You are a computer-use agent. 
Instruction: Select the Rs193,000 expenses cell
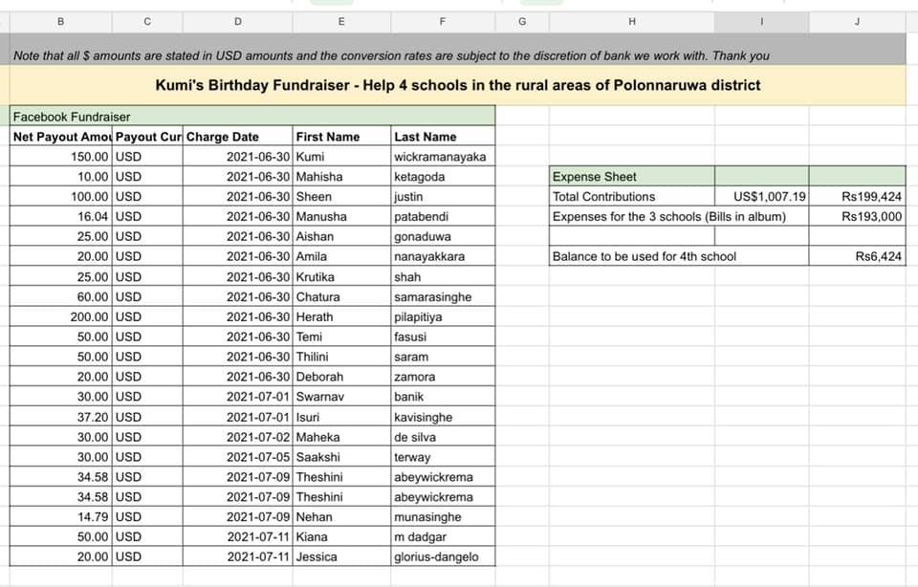point(857,216)
